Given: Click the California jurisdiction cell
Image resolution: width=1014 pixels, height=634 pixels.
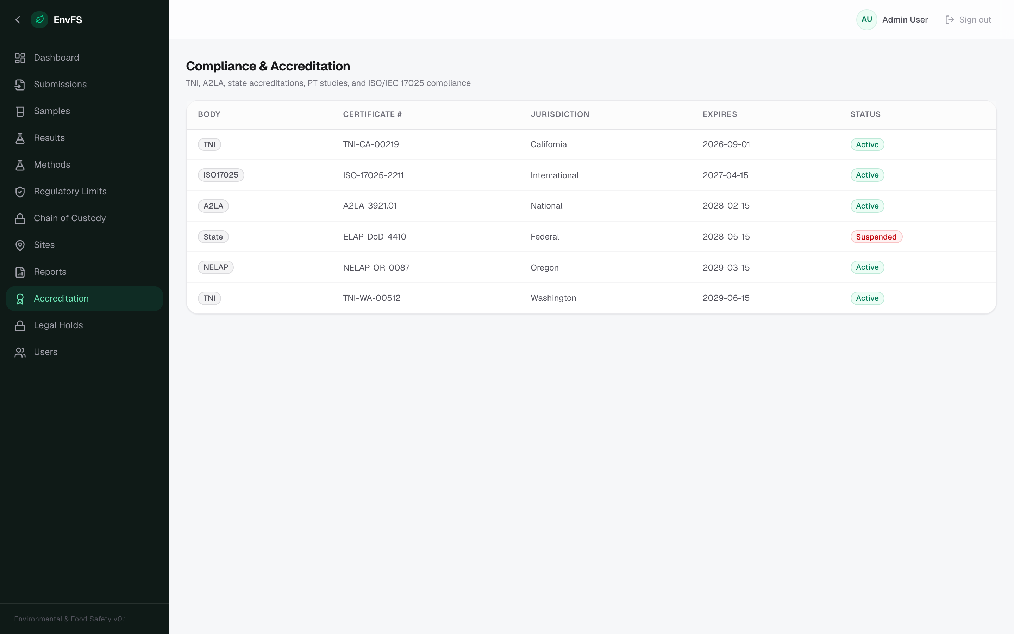Looking at the screenshot, I should (549, 145).
